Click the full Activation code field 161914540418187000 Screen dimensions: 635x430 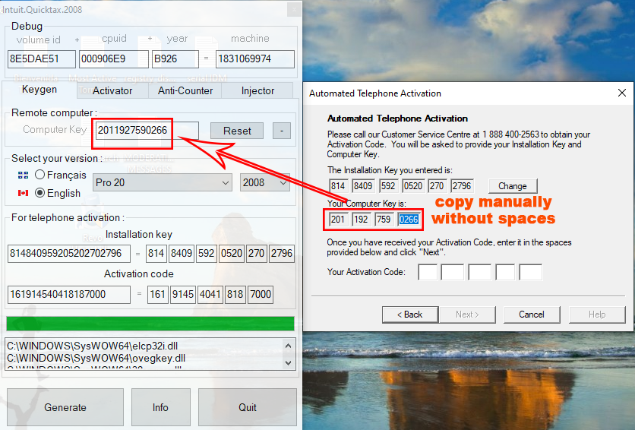69,294
